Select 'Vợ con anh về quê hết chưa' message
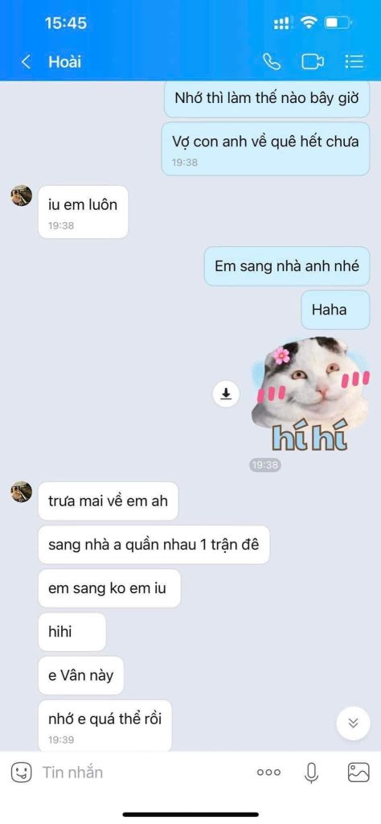 (x=265, y=149)
